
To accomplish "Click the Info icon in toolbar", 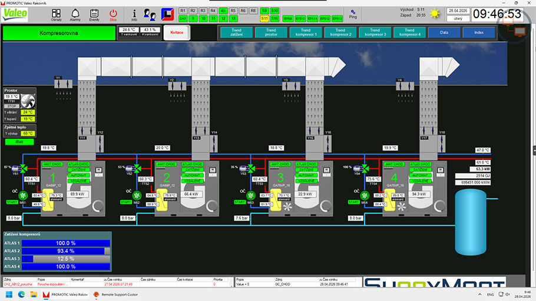I will click(x=134, y=14).
